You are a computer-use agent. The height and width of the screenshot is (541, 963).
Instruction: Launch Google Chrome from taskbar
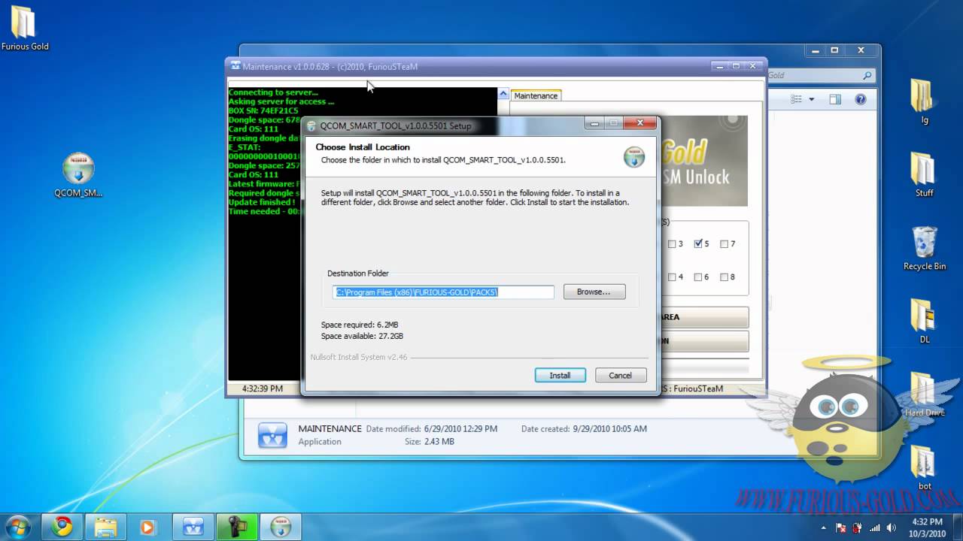[x=62, y=527]
